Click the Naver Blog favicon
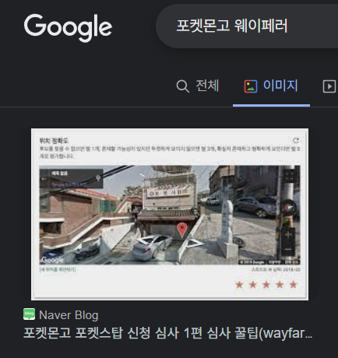The image size is (338, 358). 29,314
